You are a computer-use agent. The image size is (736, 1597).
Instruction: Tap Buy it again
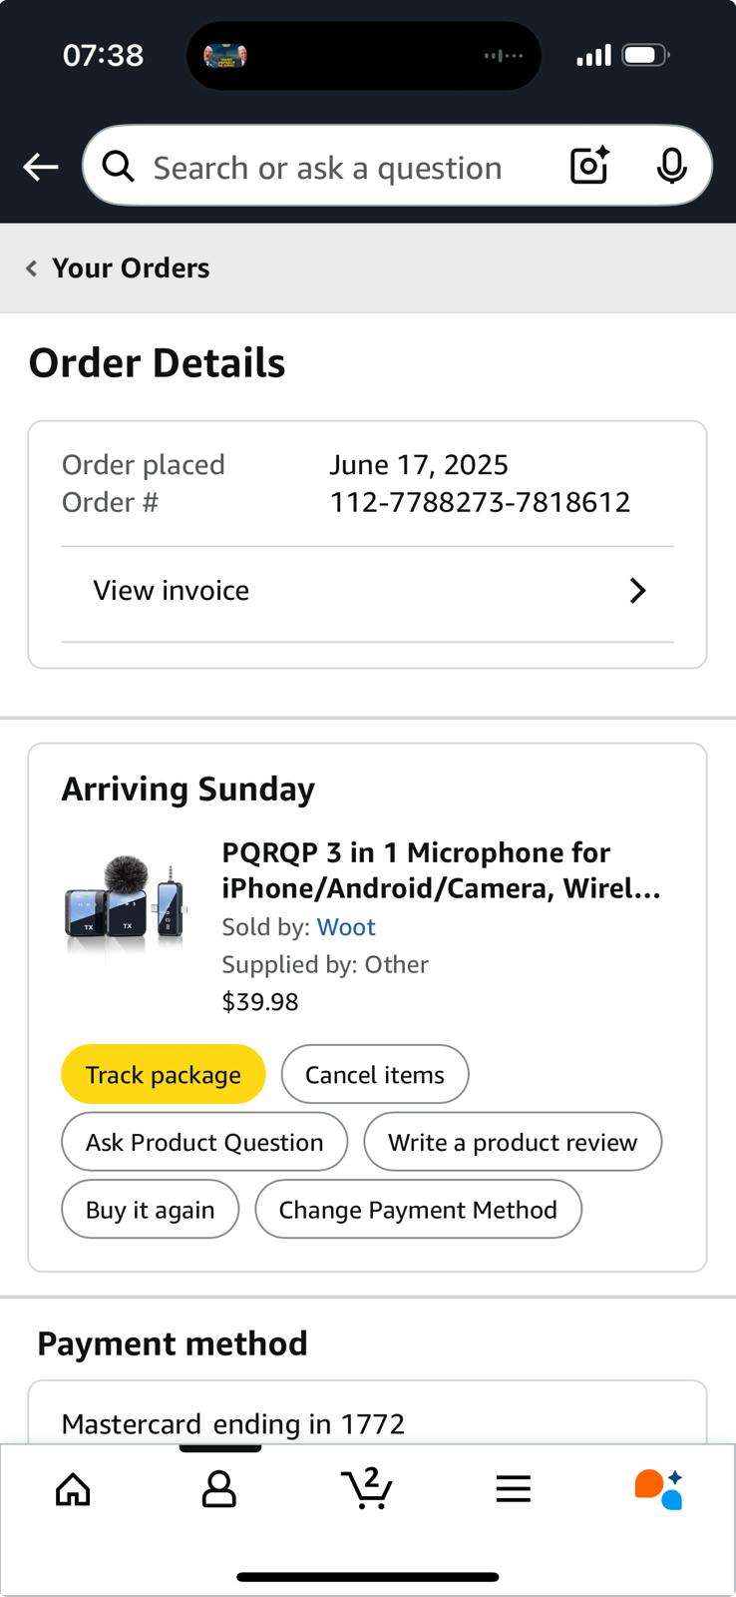click(x=151, y=1210)
